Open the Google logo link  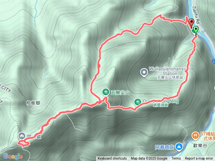(13, 156)
